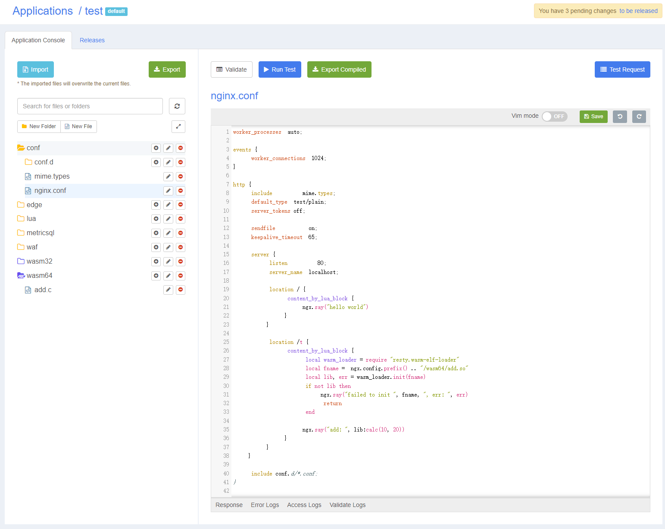Rename the waf folder via pencil icon
This screenshot has height=529, width=665.
(x=169, y=247)
